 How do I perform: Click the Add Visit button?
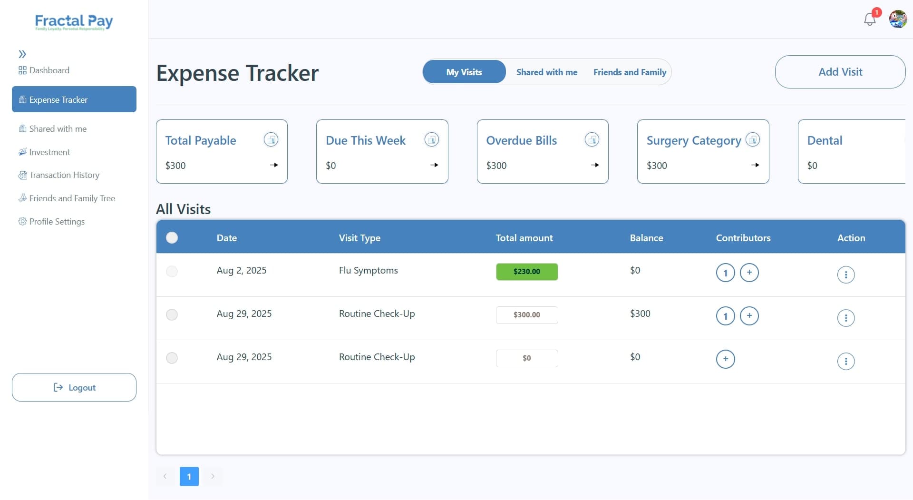point(840,72)
